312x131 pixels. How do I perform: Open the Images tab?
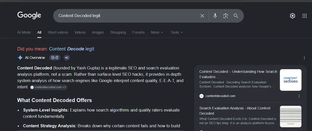(98, 33)
